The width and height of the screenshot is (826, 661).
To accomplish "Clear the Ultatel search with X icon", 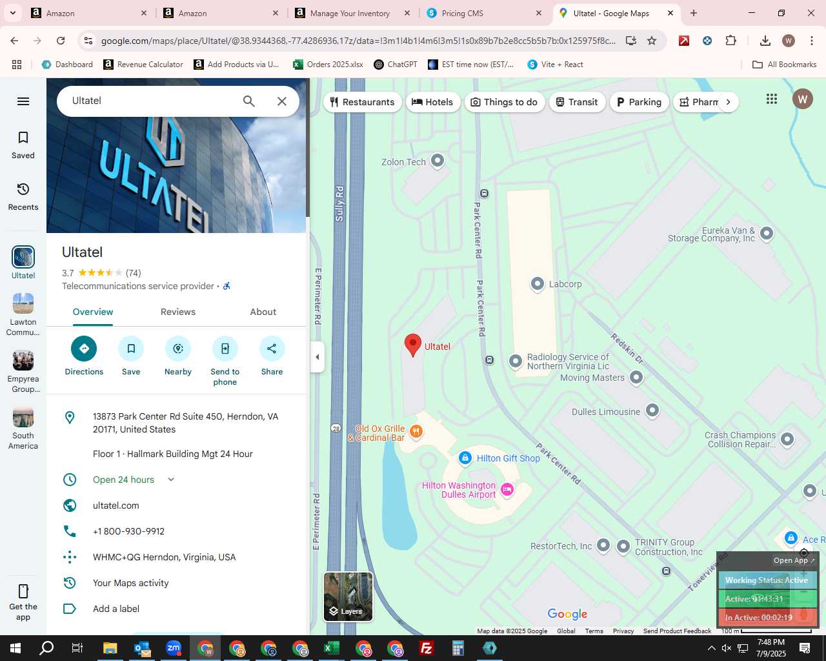I will [282, 101].
